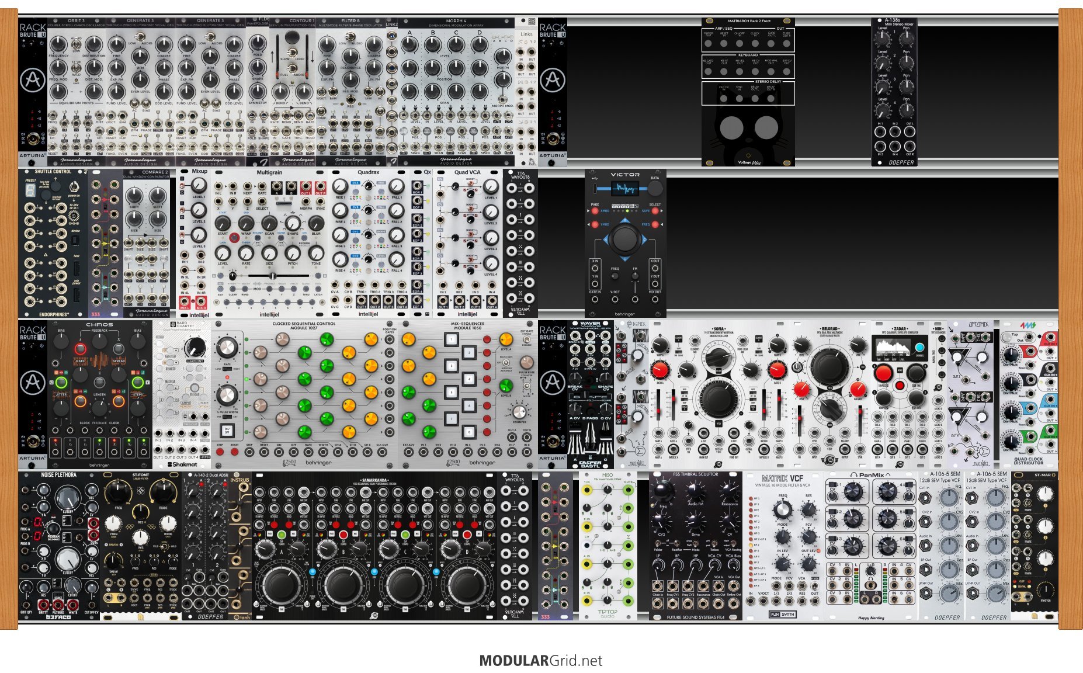Select the Quad VCA module title
The image size is (1083, 673).
(467, 172)
